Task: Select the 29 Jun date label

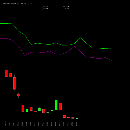Action: click(x=14, y=124)
